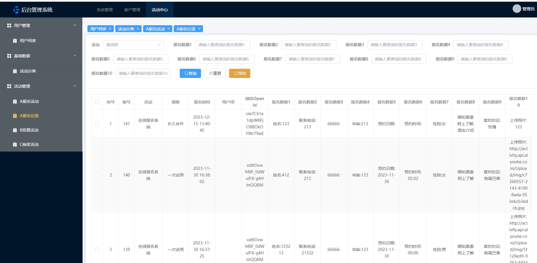Close the 活动分类 tab using its X
537x263 pixels.
[138, 29]
